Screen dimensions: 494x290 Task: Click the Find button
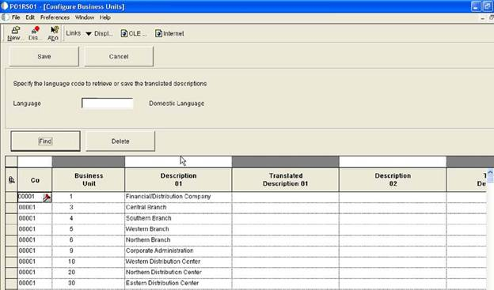(45, 141)
